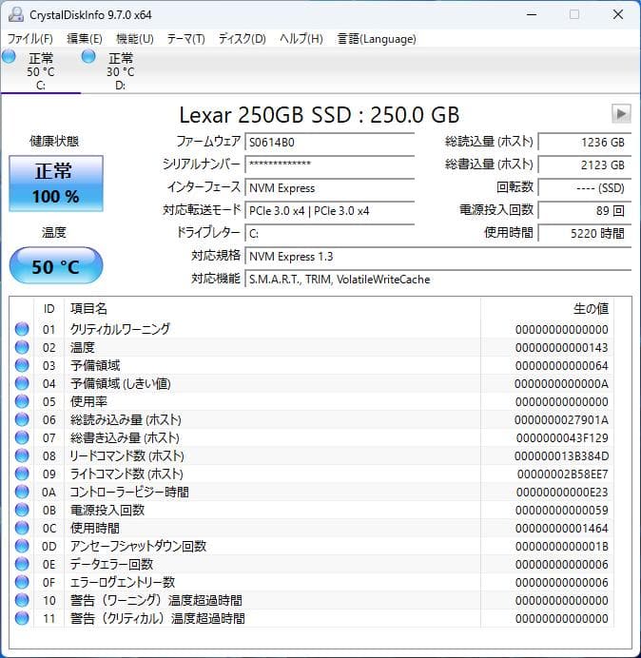The width and height of the screenshot is (641, 658).
Task: Click status orb for 総書き込み量 (ホスト) row
Action: point(22,437)
